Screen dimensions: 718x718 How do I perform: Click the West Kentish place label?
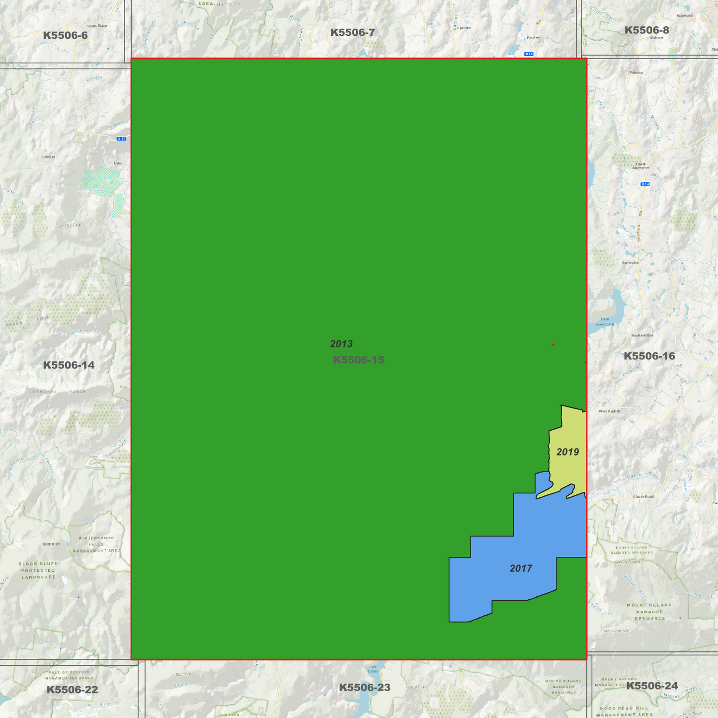(x=610, y=411)
